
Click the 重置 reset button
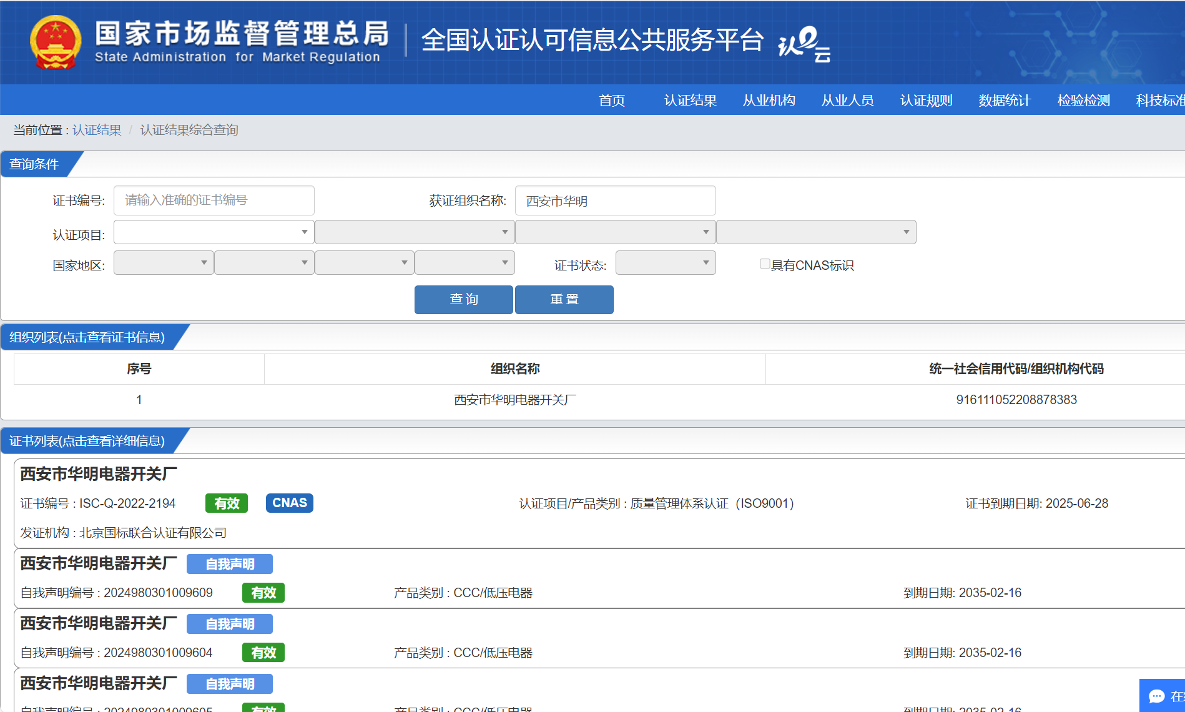point(564,300)
